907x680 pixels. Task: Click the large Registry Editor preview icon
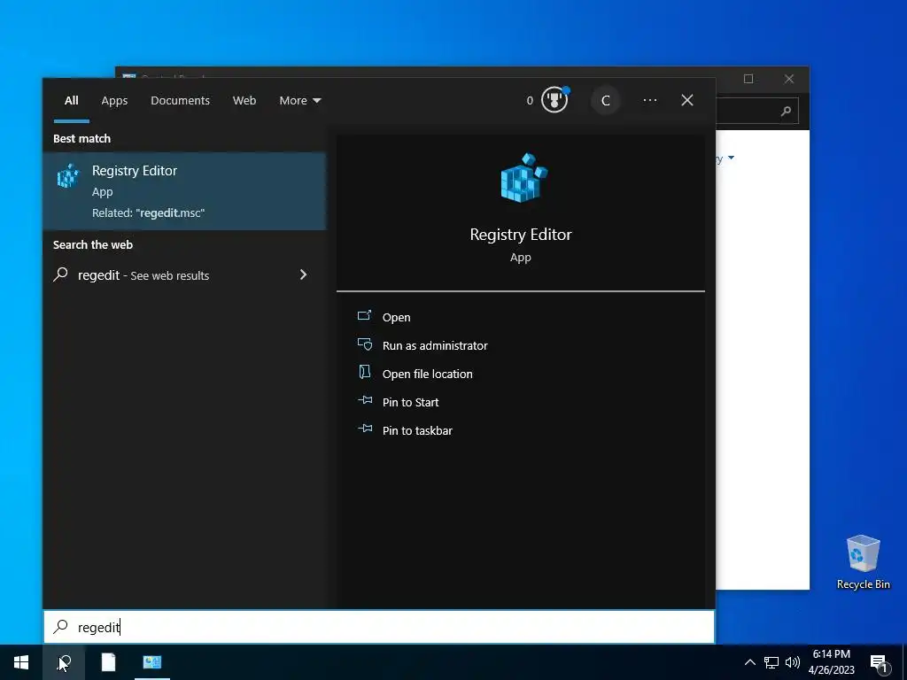pyautogui.click(x=523, y=178)
